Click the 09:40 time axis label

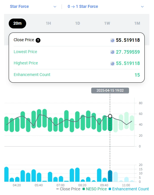pyautogui.click(x=104, y=185)
